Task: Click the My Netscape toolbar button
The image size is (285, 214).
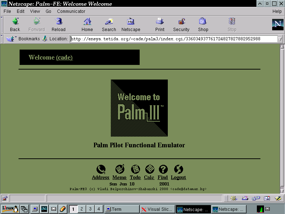Action: click(x=131, y=25)
